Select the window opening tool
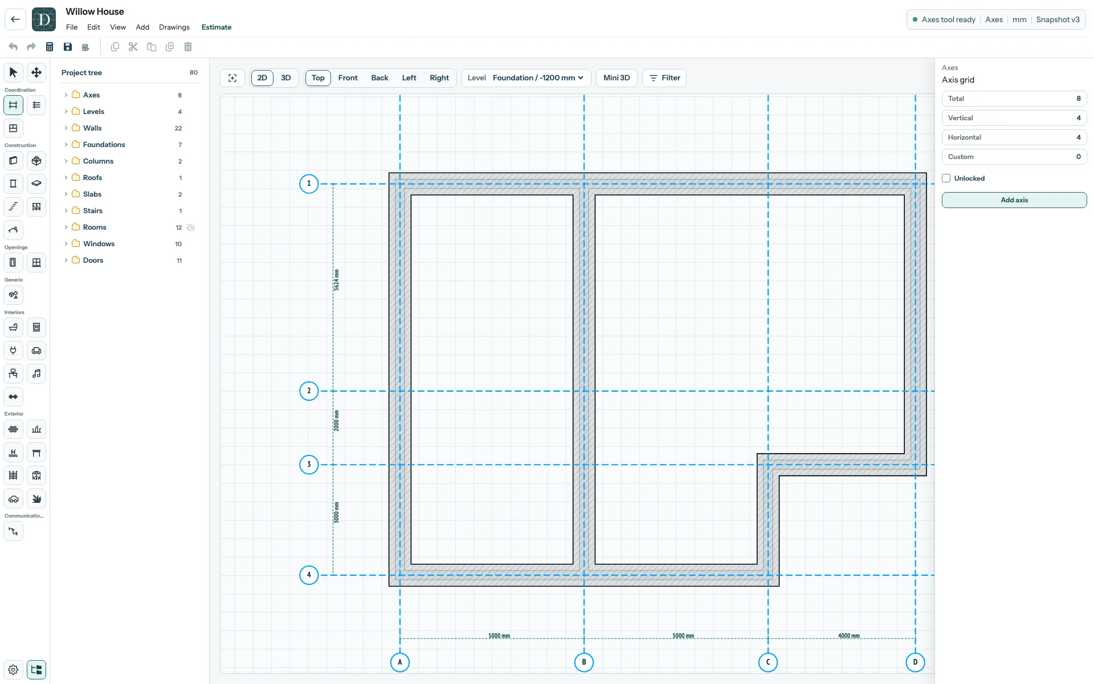Screen dimensions: 1094x684 coord(36,263)
